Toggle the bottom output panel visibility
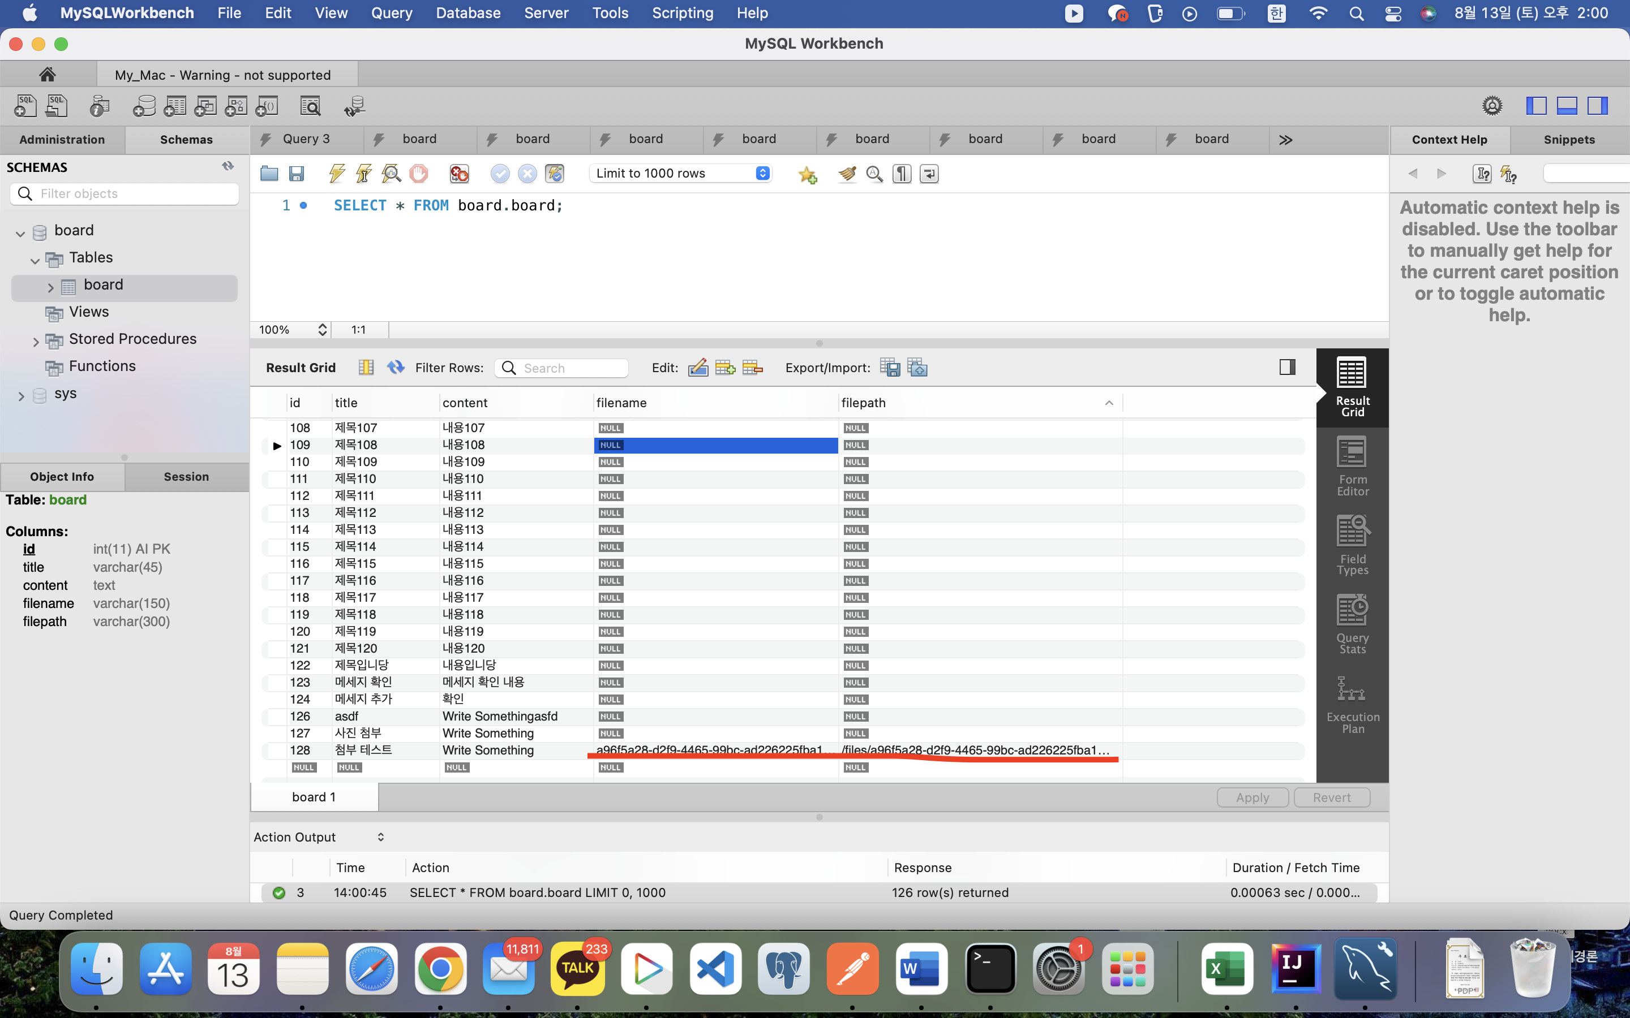Screen dimensions: 1630x1018 point(1567,106)
